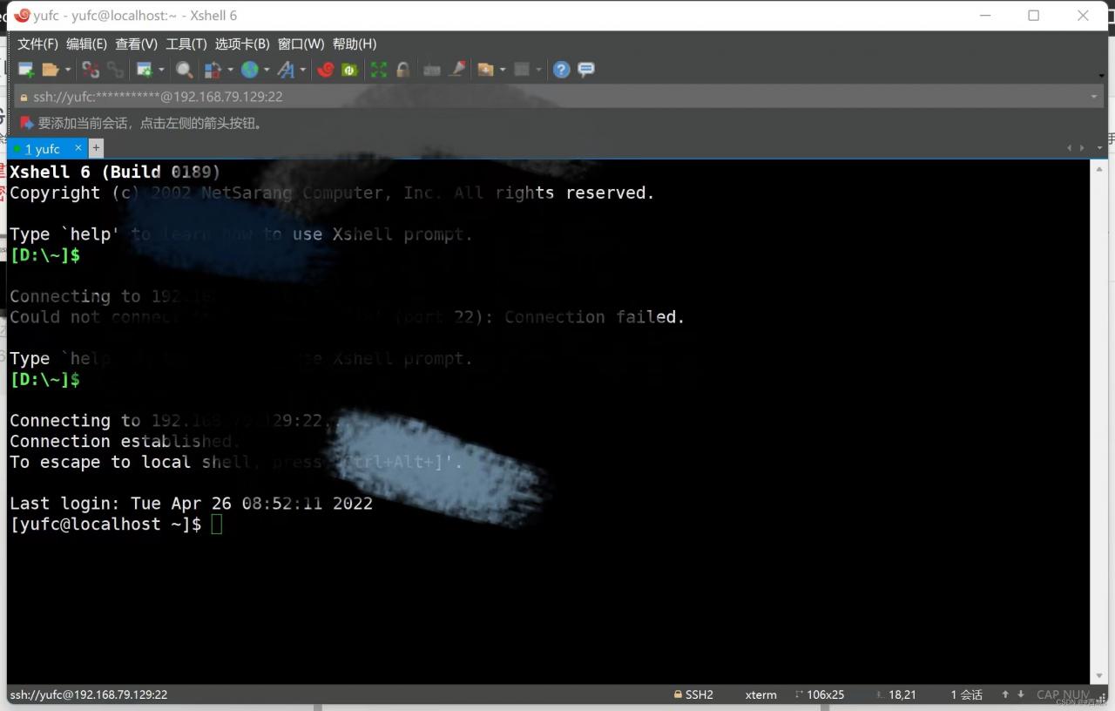Click the 'Xshell 6 (Build 0189)' text
The image size is (1115, 711).
[x=115, y=172]
